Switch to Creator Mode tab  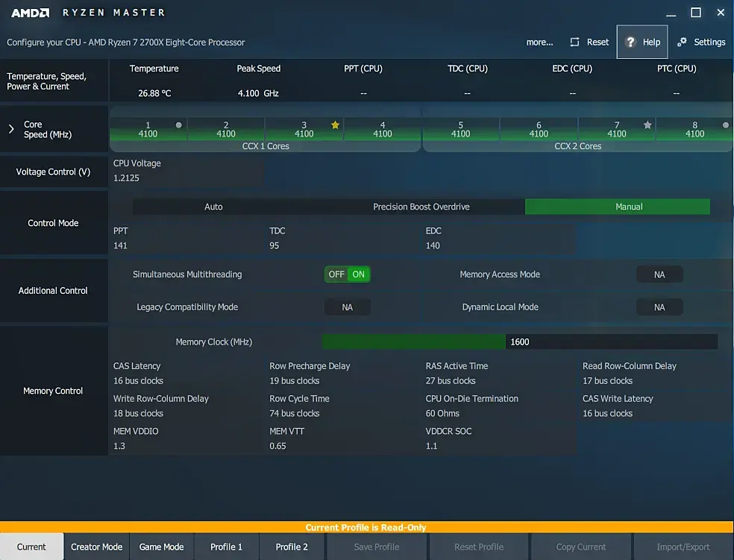96,547
